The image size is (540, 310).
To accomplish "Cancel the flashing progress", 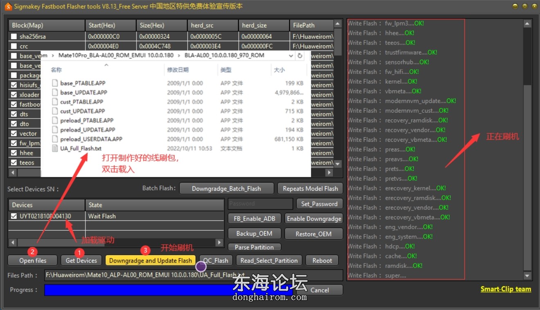I will point(320,290).
